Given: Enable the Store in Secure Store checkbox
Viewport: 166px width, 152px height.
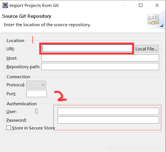Looking at the screenshot, I should [x=9, y=128].
